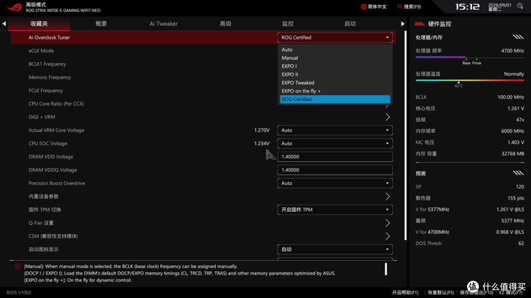Click 4700 MHz processor frequency value

tap(512, 51)
